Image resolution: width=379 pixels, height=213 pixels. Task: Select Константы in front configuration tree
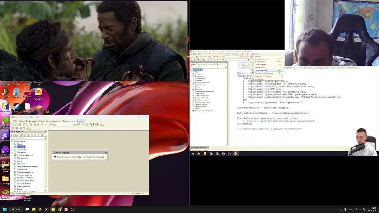21,147
